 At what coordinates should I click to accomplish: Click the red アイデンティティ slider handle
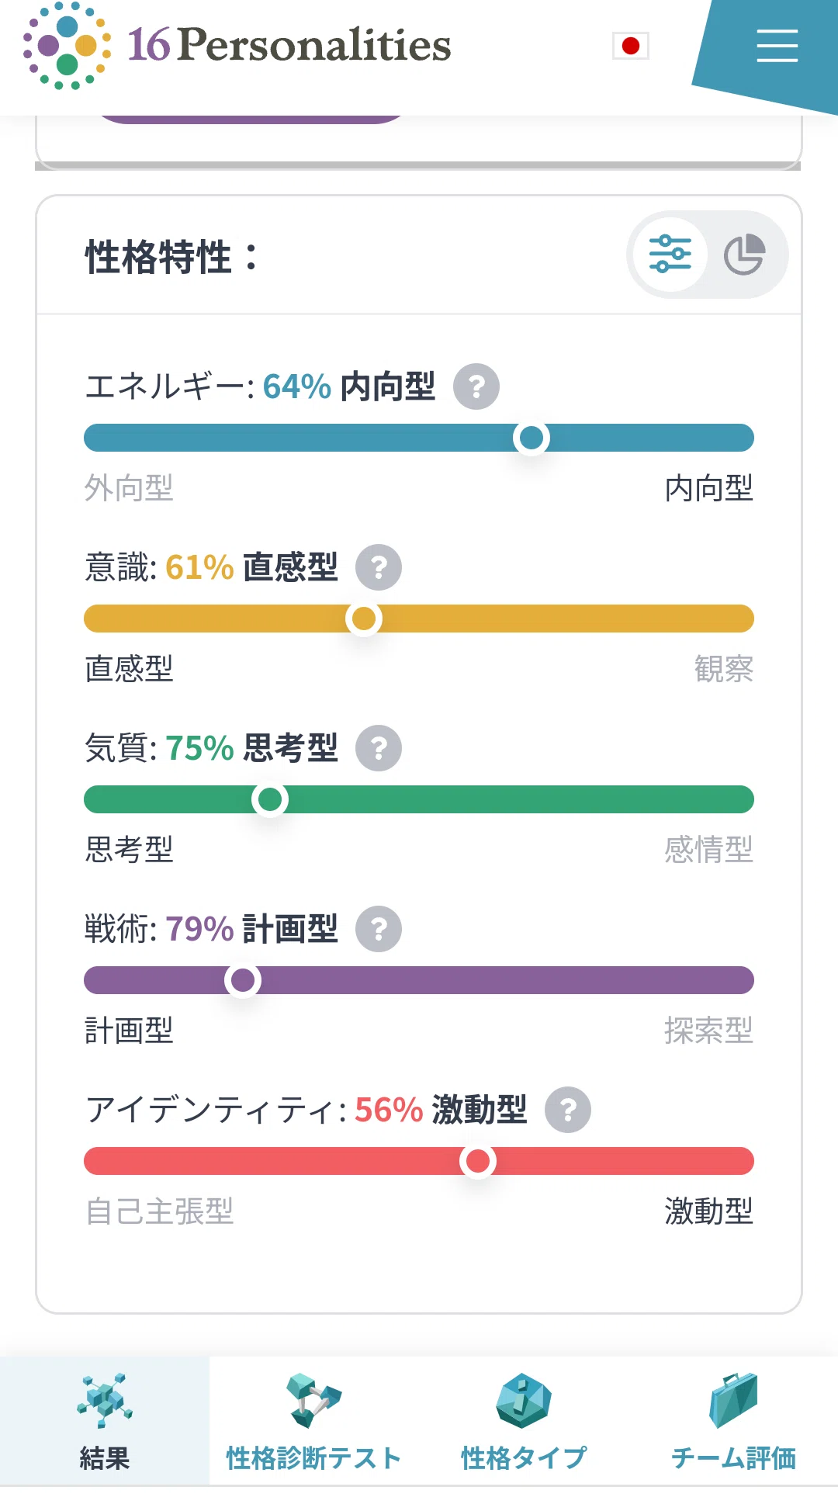point(478,1161)
